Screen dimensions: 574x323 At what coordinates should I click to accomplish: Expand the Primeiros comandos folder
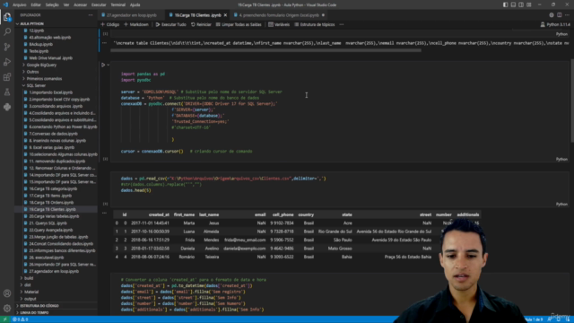44,79
